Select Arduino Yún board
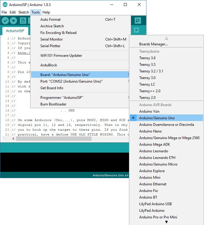Screen dimensions: 204x225 (166, 111)
